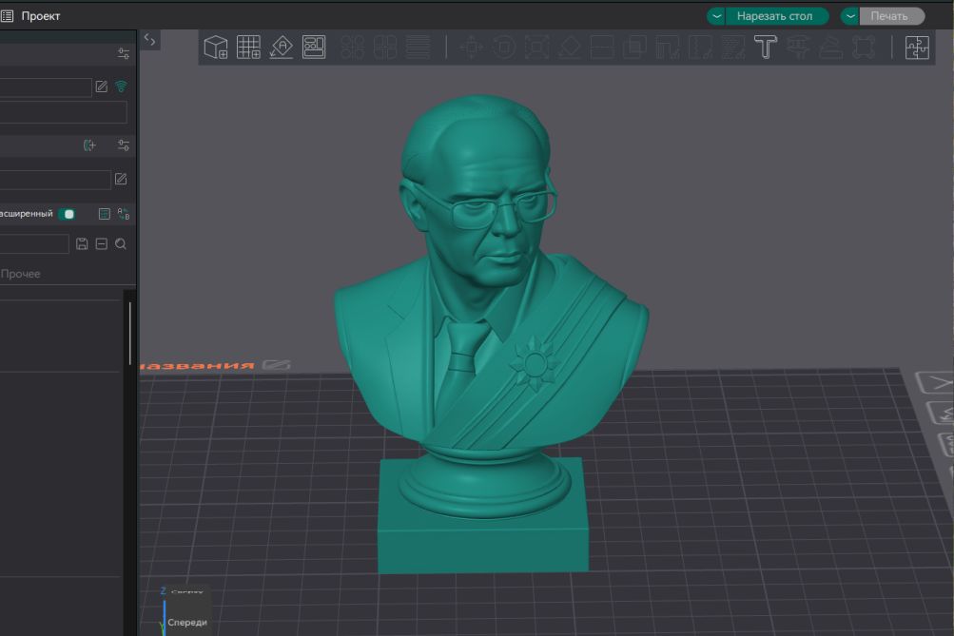Select the Rotate tool
Viewport: 954px width, 636px height.
[504, 47]
